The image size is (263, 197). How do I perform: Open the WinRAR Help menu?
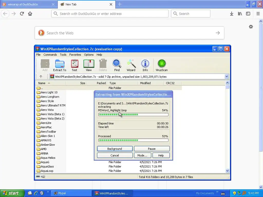coord(99,55)
